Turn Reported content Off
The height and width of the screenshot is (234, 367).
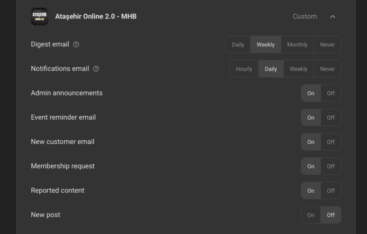[331, 191]
